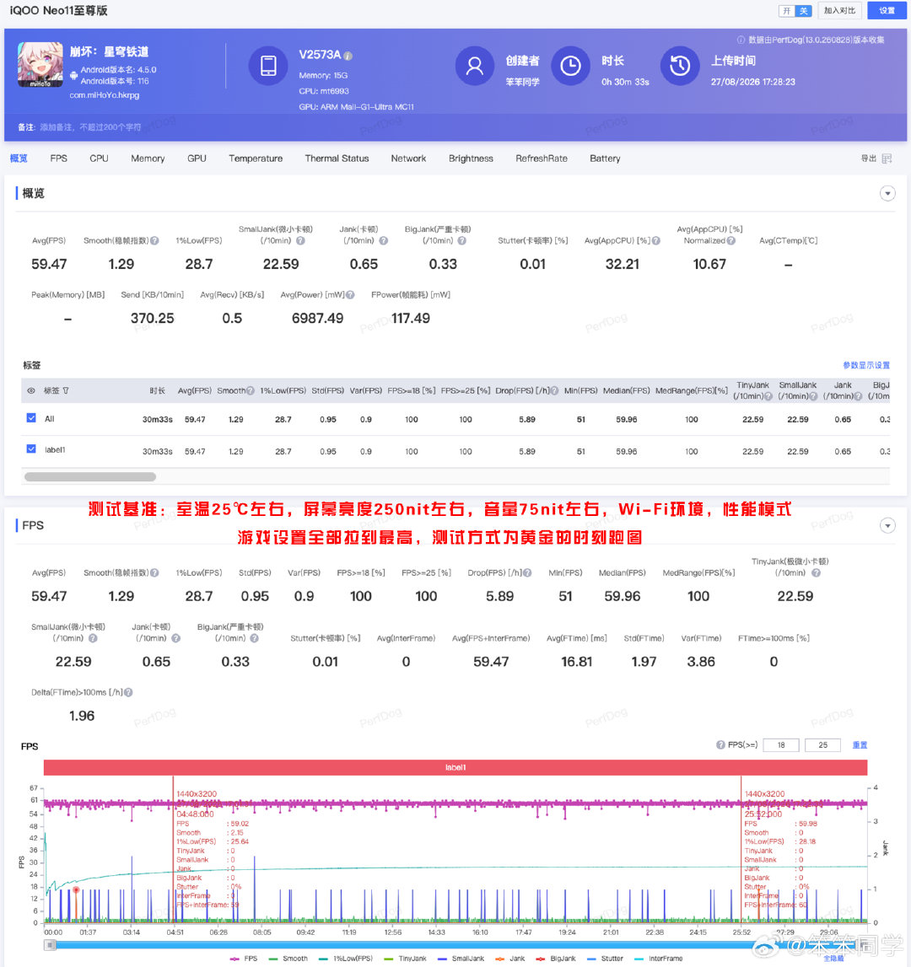This screenshot has width=911, height=967.
Task: Open the Brightness tab
Action: 471,158
